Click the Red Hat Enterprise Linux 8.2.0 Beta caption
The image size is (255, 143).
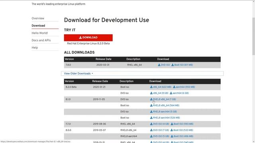coord(88,43)
